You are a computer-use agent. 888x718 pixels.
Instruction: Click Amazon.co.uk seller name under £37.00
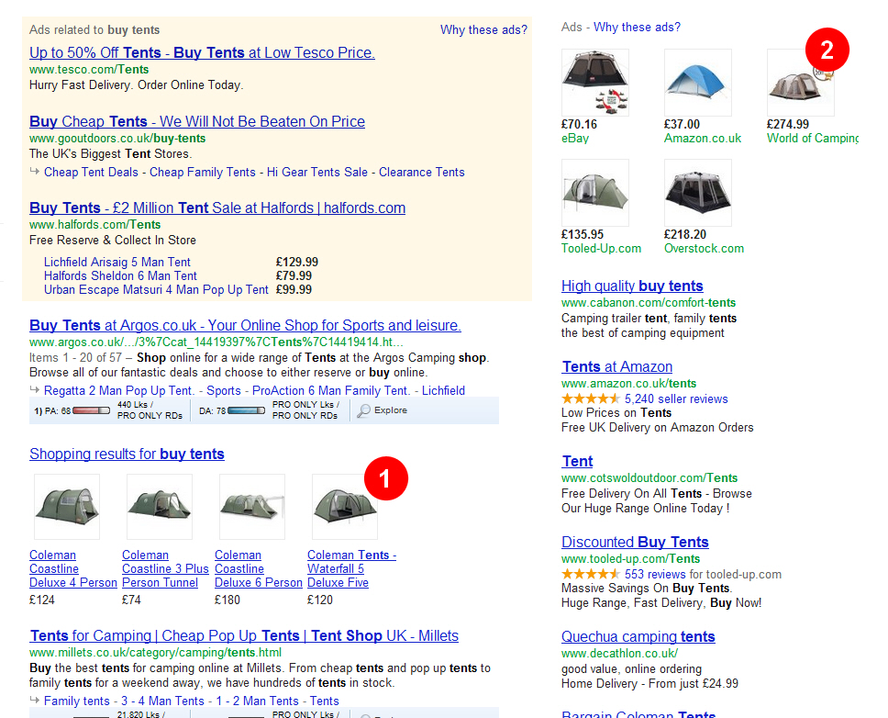[703, 139]
